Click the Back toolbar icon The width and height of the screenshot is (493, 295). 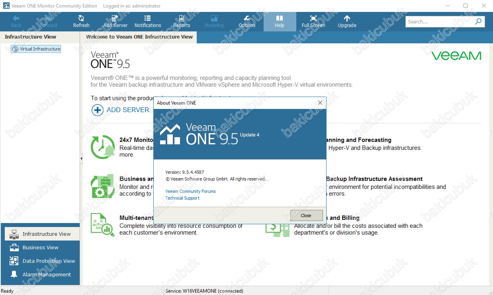coord(16,21)
